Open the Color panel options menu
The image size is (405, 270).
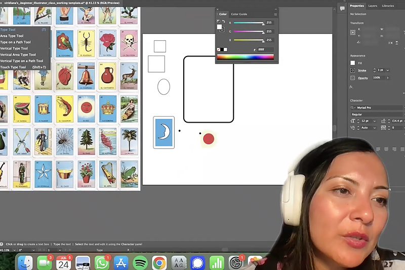pos(275,15)
